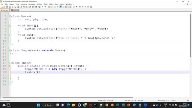This screenshot has width=192, height=108.
Task: Click the Zoom In toolbar icon
Action: [x=43, y=7]
